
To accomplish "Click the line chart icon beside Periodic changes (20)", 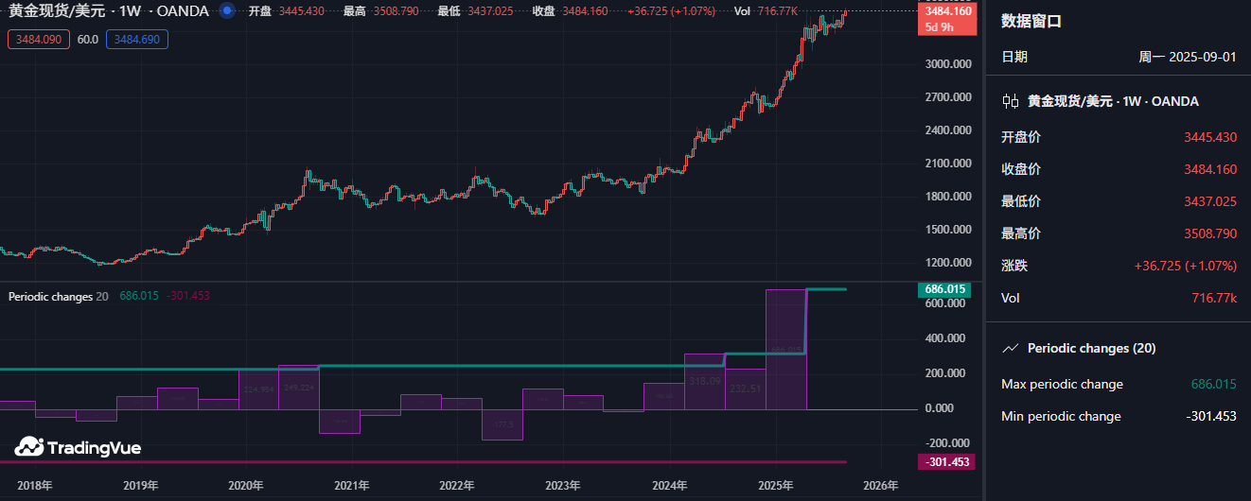I will [x=1011, y=348].
